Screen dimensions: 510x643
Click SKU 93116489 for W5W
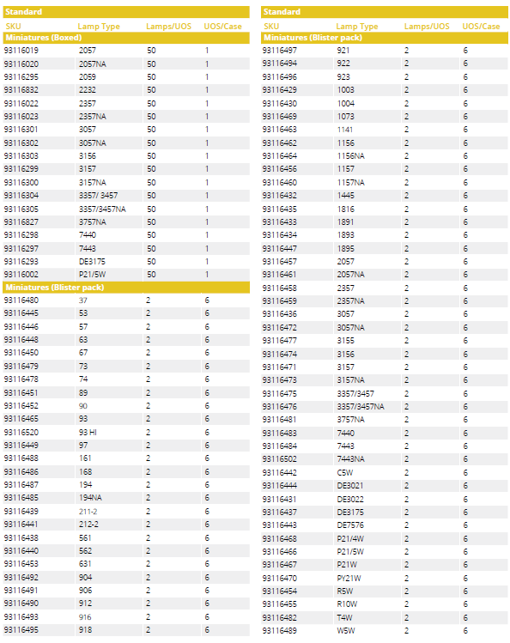coord(280,630)
